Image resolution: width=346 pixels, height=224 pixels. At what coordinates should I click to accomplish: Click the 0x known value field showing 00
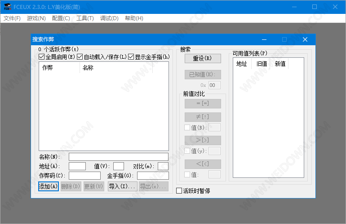click(x=214, y=85)
